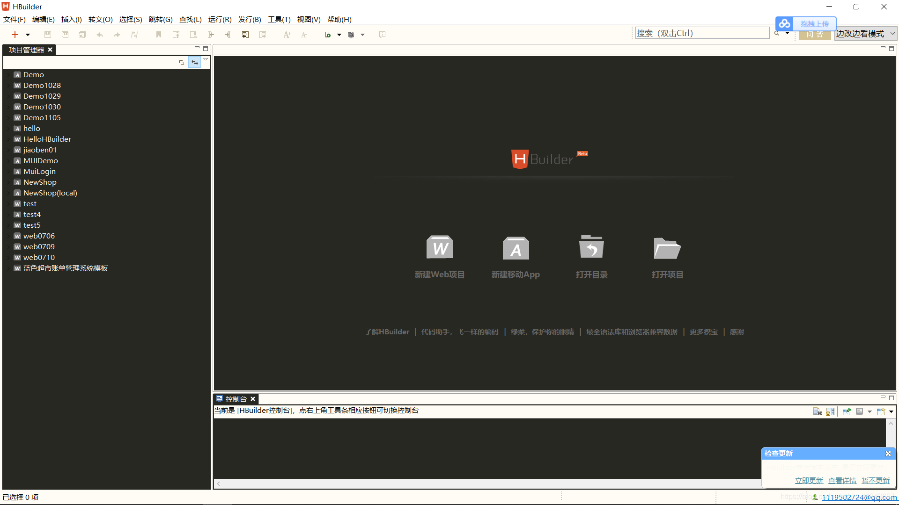Click the Redo arrow in the toolbar

point(117,35)
